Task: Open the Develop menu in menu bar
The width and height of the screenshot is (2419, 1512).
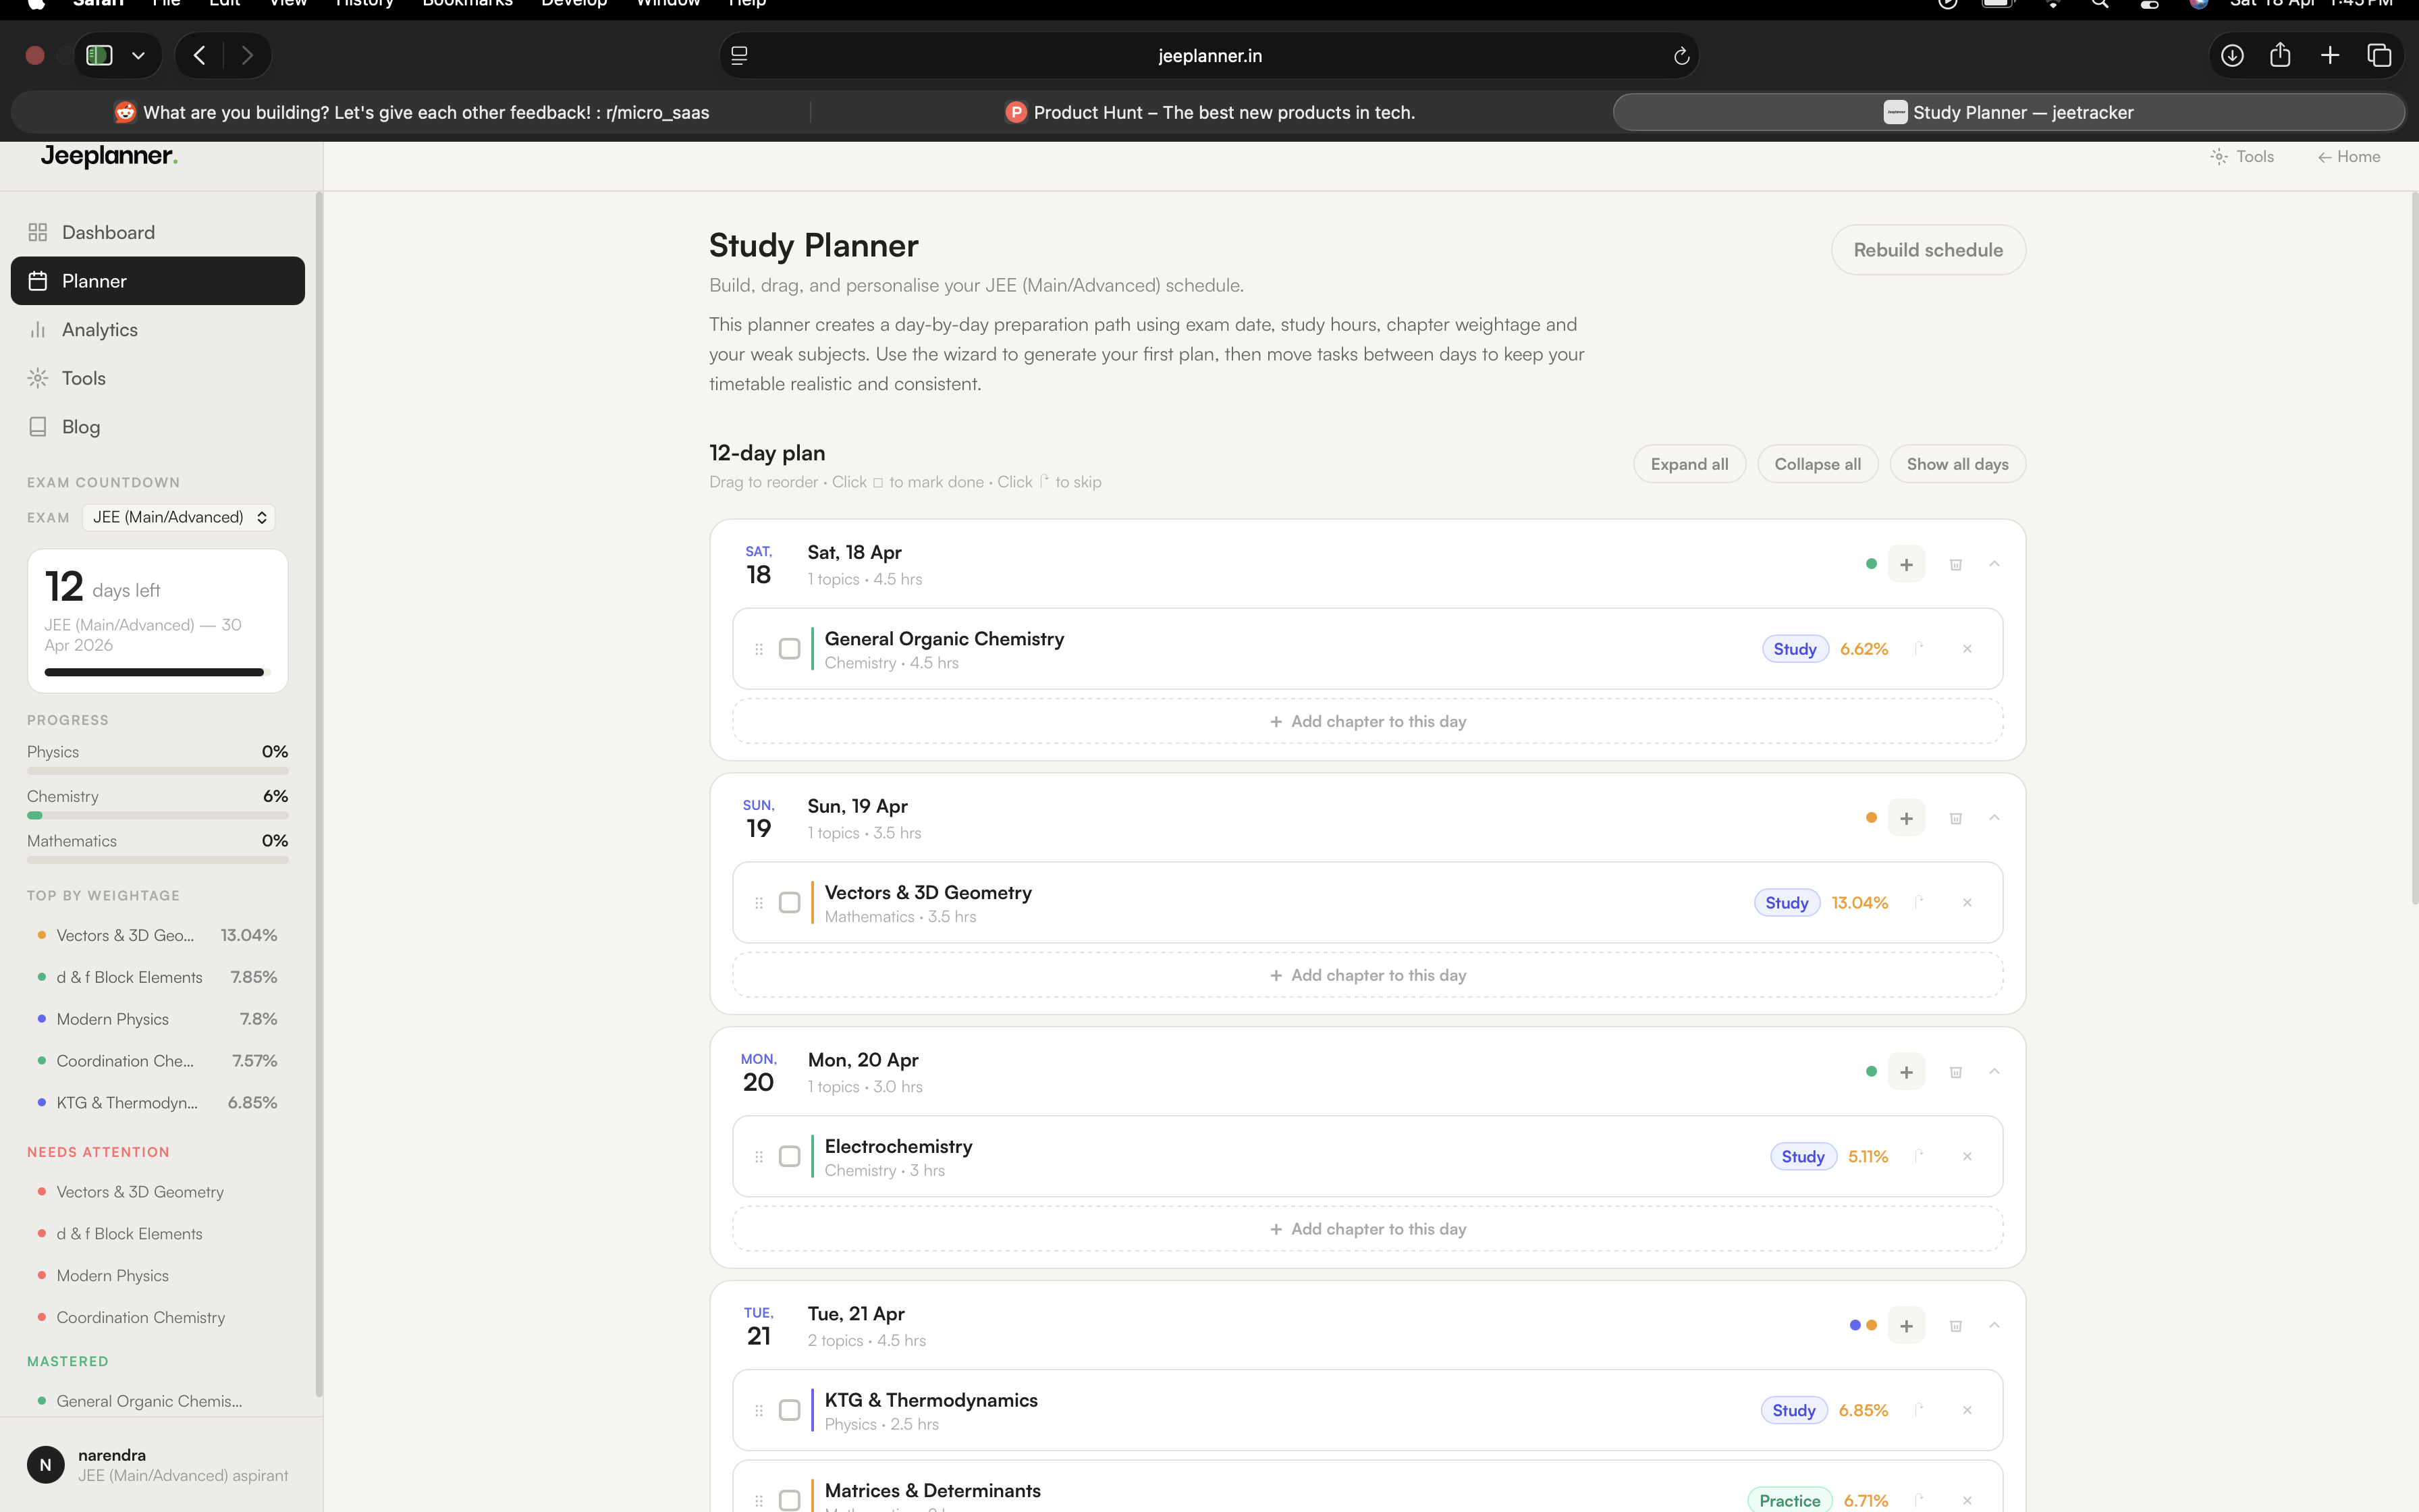Action: tap(574, 4)
